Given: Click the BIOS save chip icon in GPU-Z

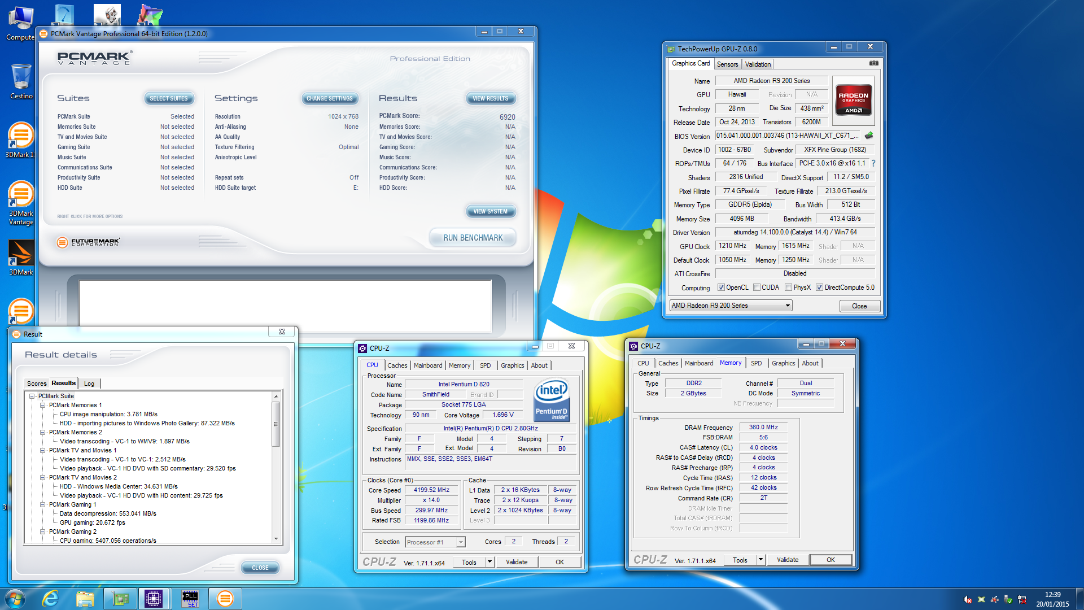Looking at the screenshot, I should coord(869,136).
